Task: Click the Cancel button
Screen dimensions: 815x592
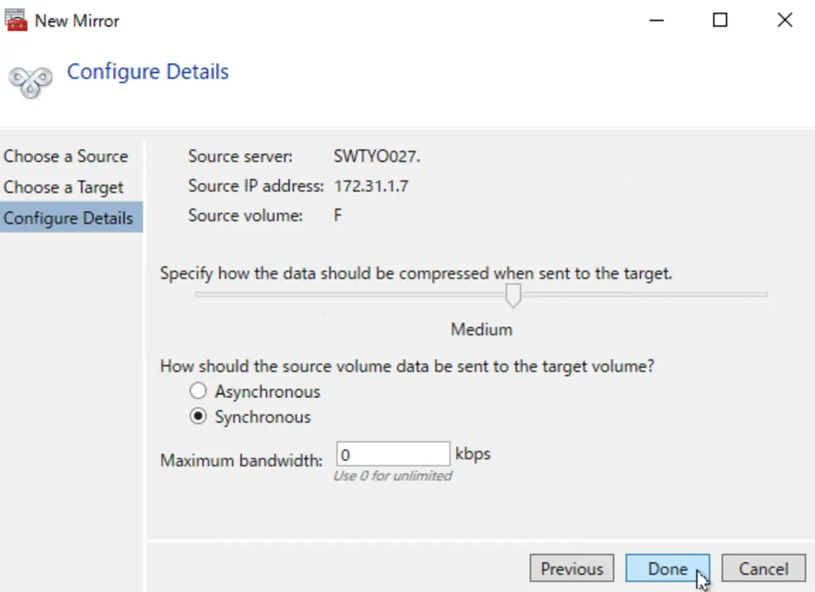Action: click(764, 568)
